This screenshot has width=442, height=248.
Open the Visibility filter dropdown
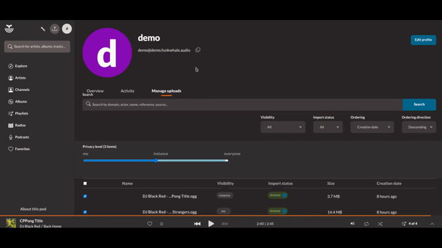(282, 127)
